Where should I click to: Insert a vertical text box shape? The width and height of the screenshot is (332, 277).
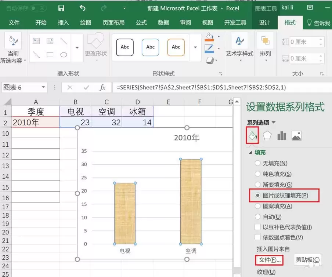click(50, 41)
